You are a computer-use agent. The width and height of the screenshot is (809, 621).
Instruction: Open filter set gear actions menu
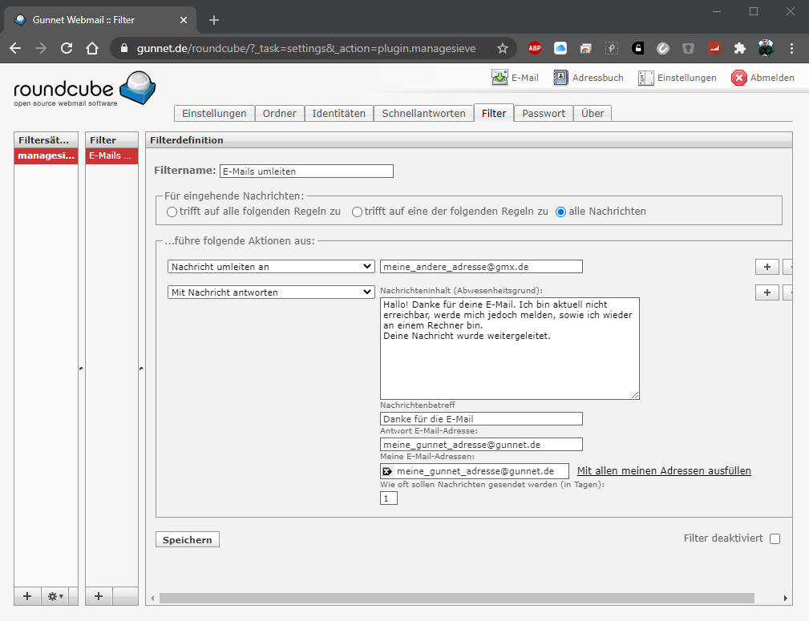(x=55, y=596)
